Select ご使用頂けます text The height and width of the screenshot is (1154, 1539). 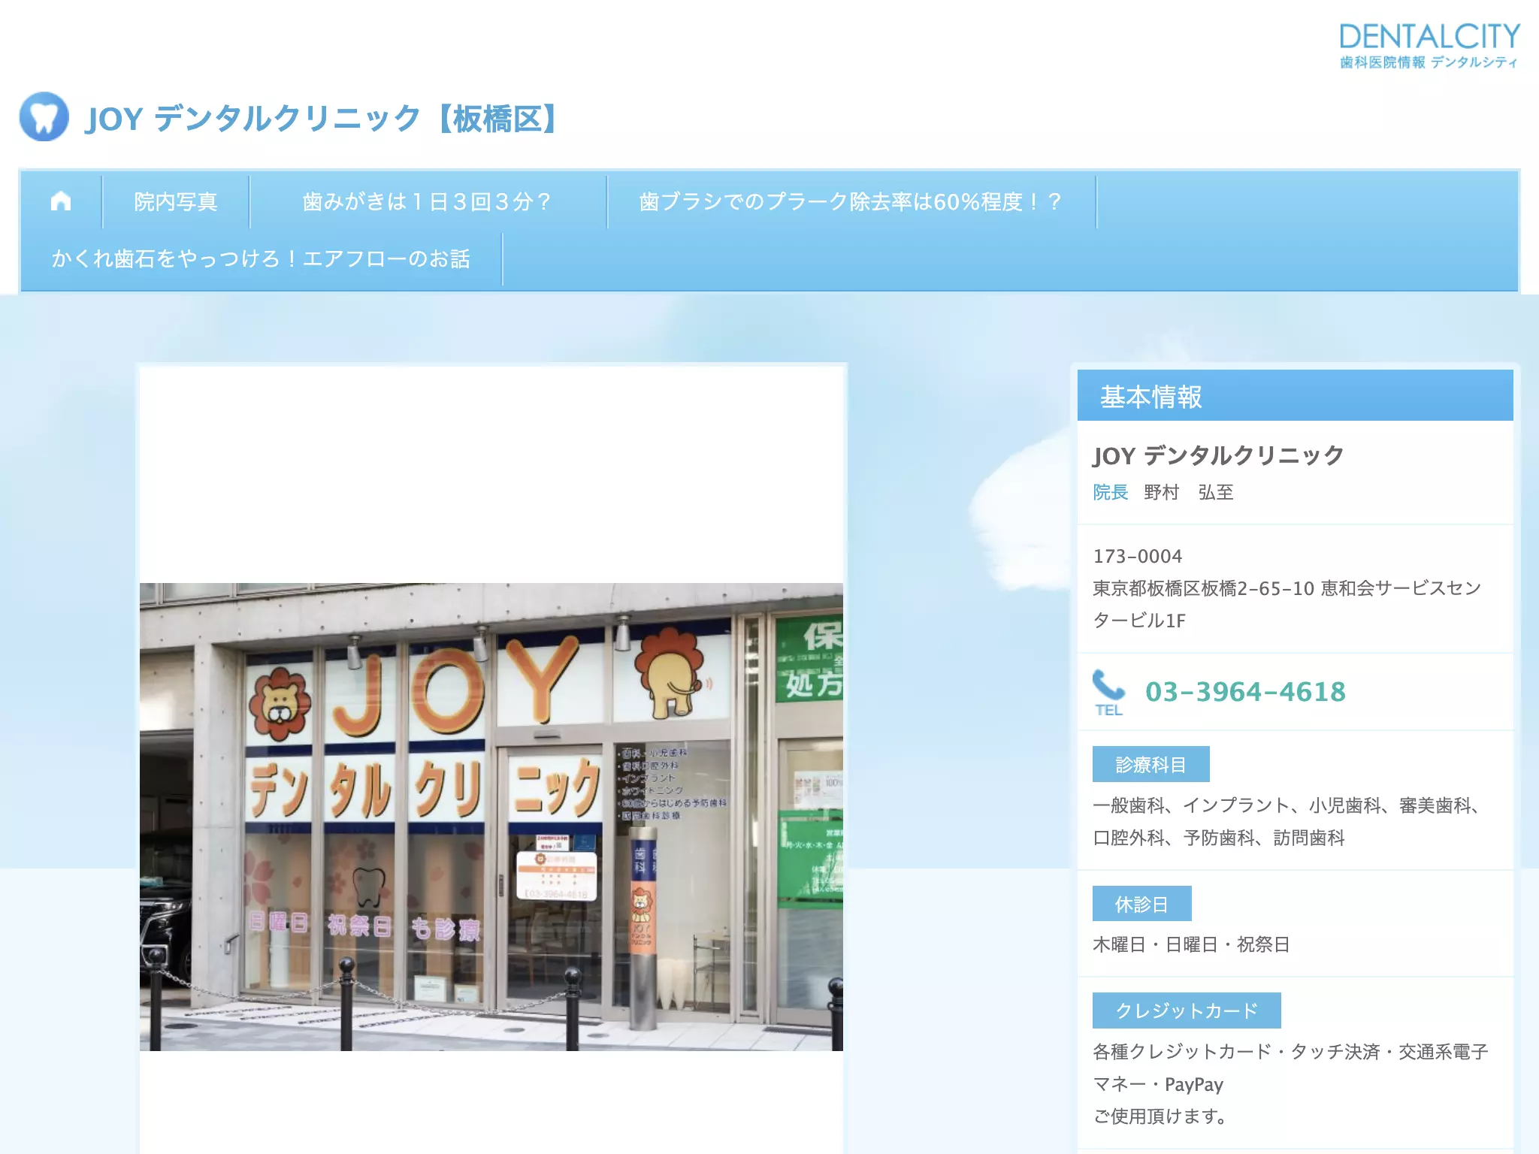point(1160,1116)
